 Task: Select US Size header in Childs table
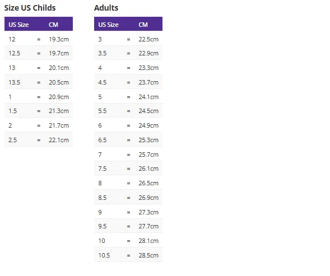point(18,25)
